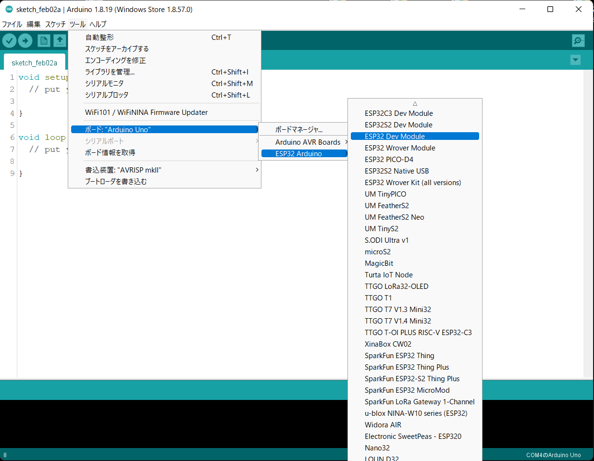The width and height of the screenshot is (594, 461).
Task: Switch to the sketch_feb02a tab
Action: coord(34,62)
